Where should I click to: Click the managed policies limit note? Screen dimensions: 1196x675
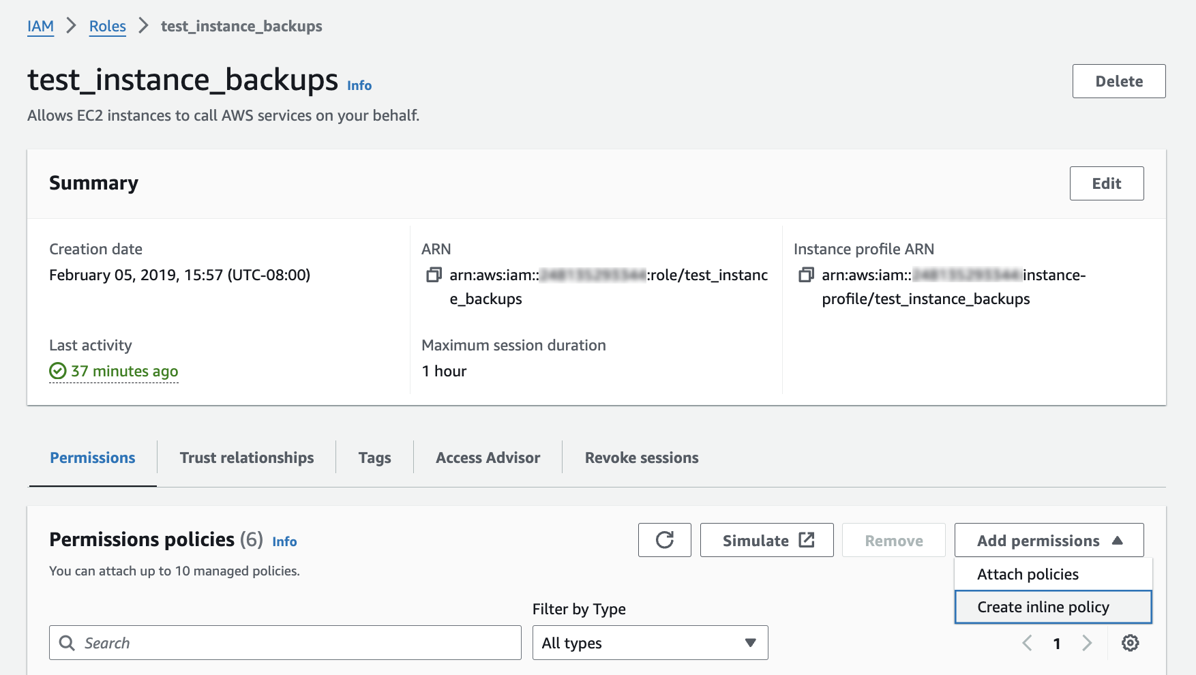pyautogui.click(x=175, y=571)
